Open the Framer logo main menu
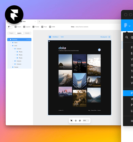133x142 pixels. click(10, 27)
